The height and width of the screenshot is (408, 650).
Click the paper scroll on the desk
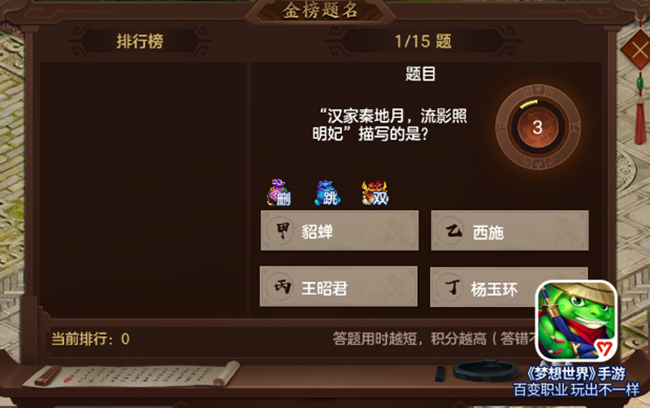click(x=132, y=374)
